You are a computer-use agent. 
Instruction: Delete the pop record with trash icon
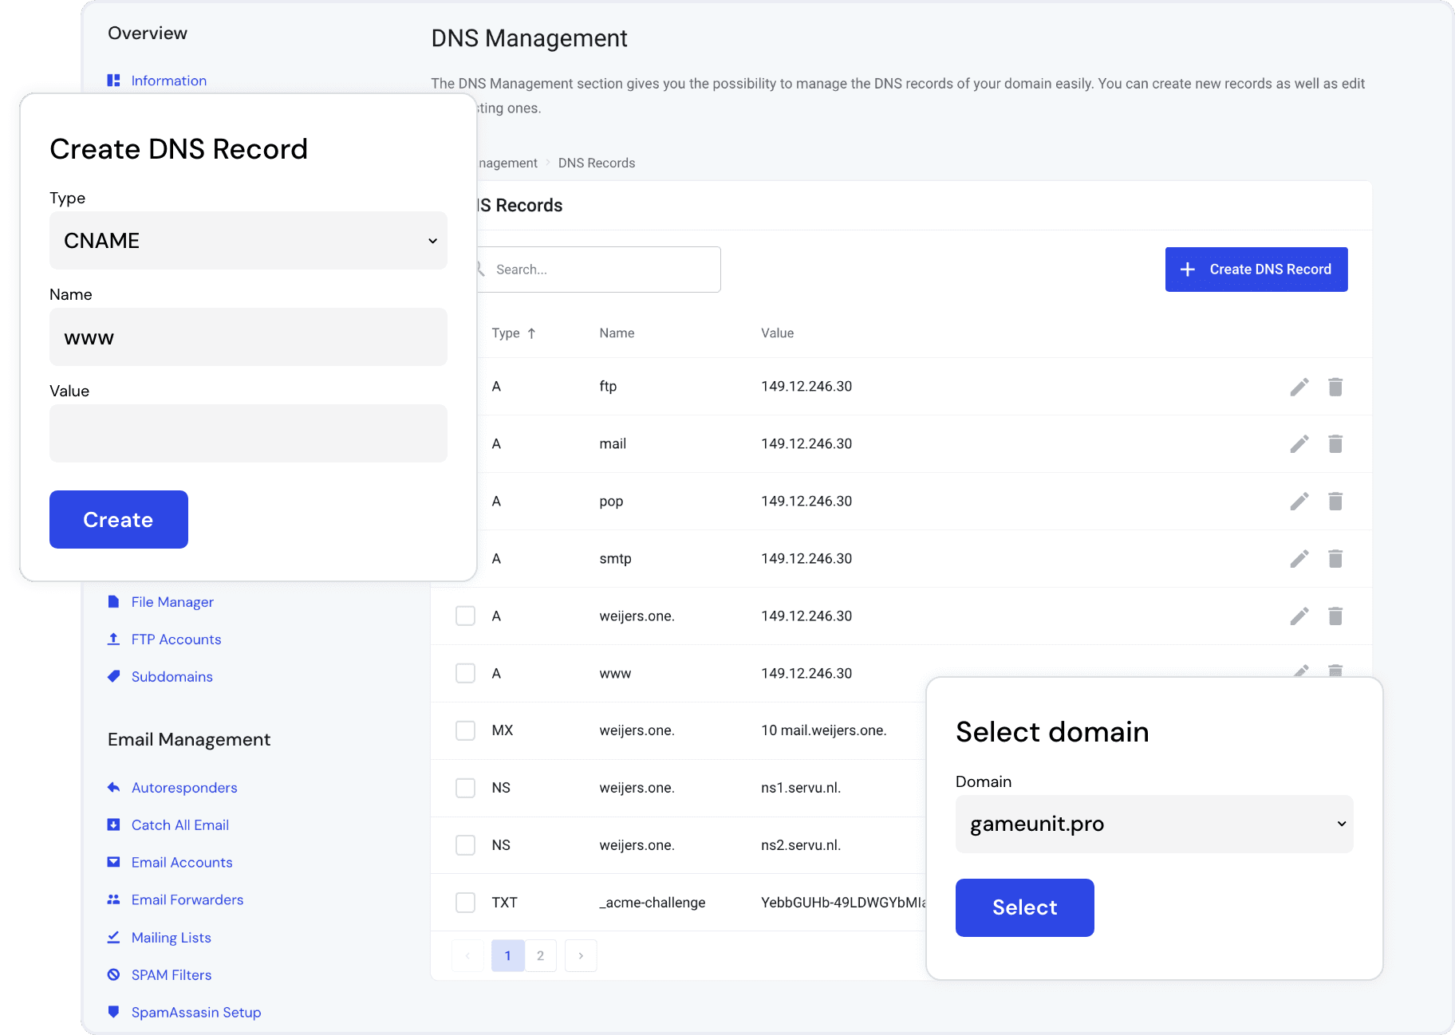point(1335,502)
